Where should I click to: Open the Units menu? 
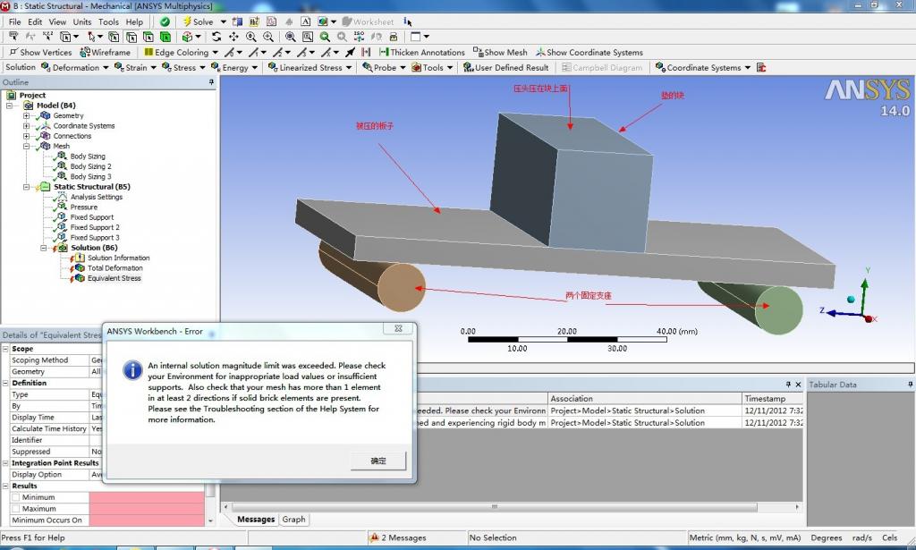coord(82,21)
